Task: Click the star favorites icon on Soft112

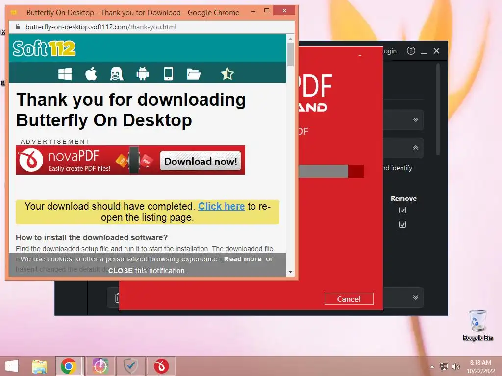Action: coord(227,74)
